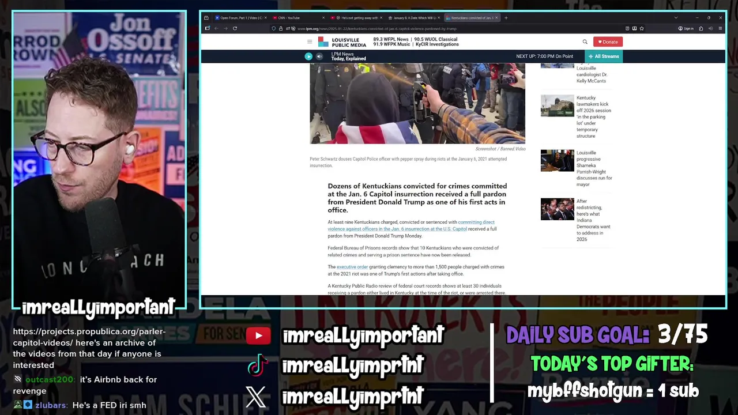Screen dimensions: 738x415
Task: Click the pepper spray riot screenshot image
Action: tap(417, 103)
